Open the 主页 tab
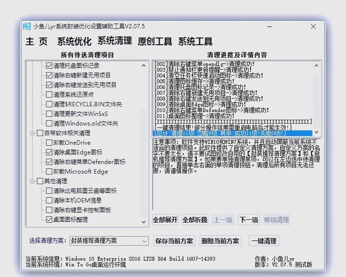 coord(36,42)
